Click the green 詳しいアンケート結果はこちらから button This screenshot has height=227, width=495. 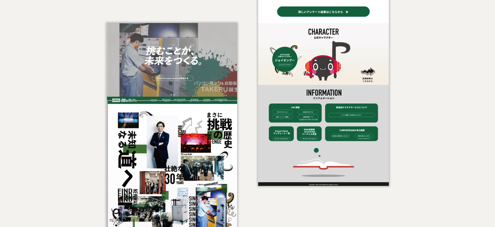pos(323,12)
